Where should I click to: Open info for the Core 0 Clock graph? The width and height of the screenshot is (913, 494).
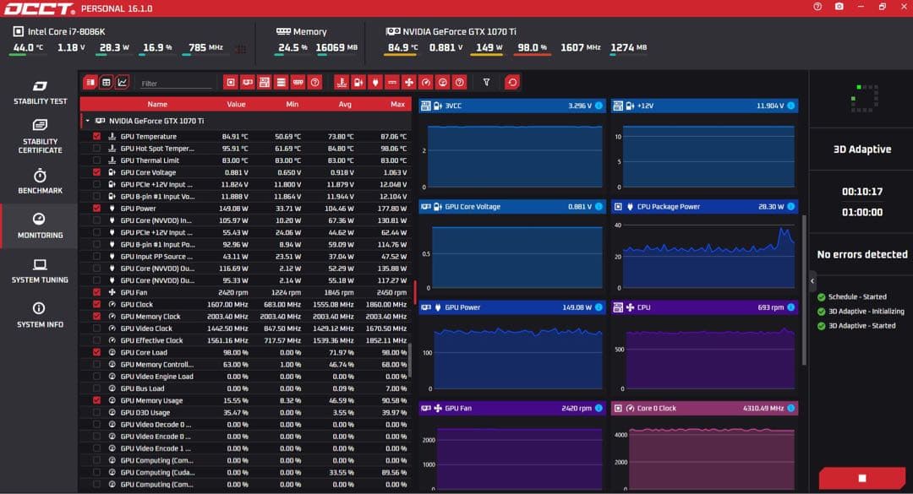click(790, 409)
